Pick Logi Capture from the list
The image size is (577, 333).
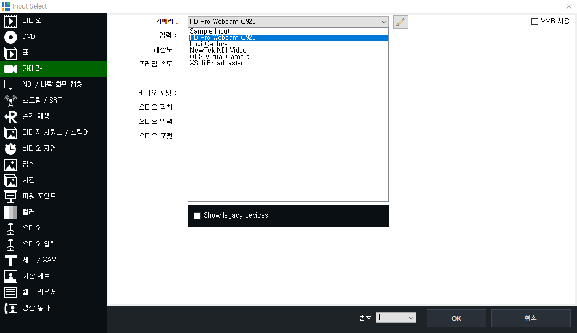(x=288, y=44)
